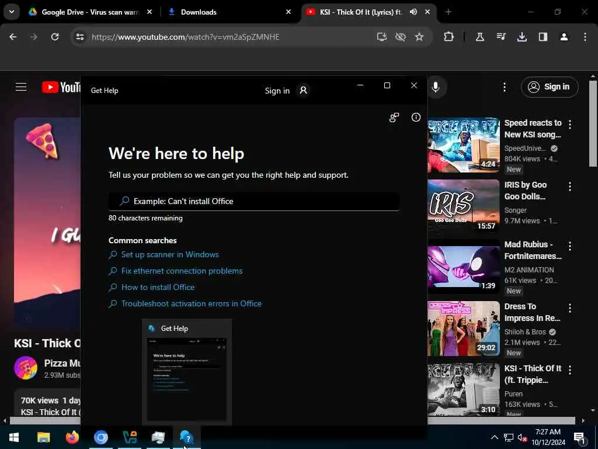Open the media controls icon in toolbar
The height and width of the screenshot is (449, 598).
coord(500,37)
